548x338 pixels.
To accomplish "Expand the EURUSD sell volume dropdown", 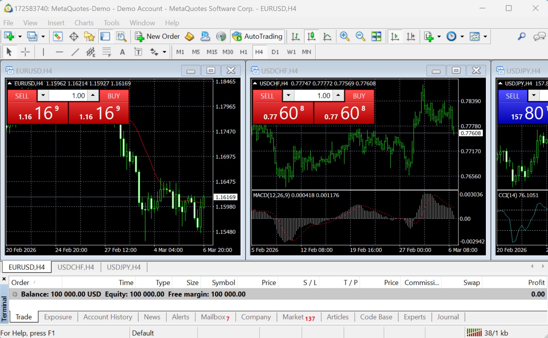I will pos(43,95).
